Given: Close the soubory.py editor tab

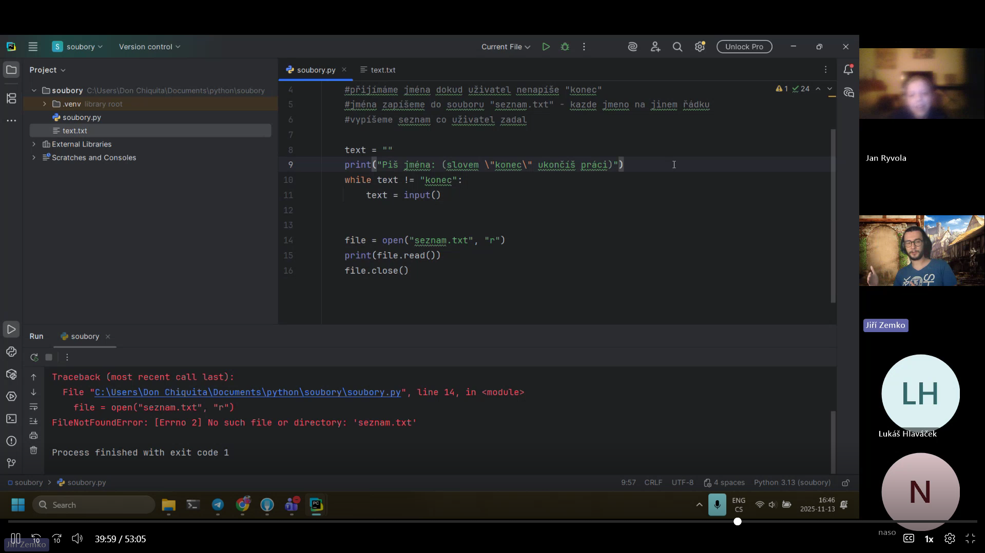Looking at the screenshot, I should pyautogui.click(x=344, y=70).
